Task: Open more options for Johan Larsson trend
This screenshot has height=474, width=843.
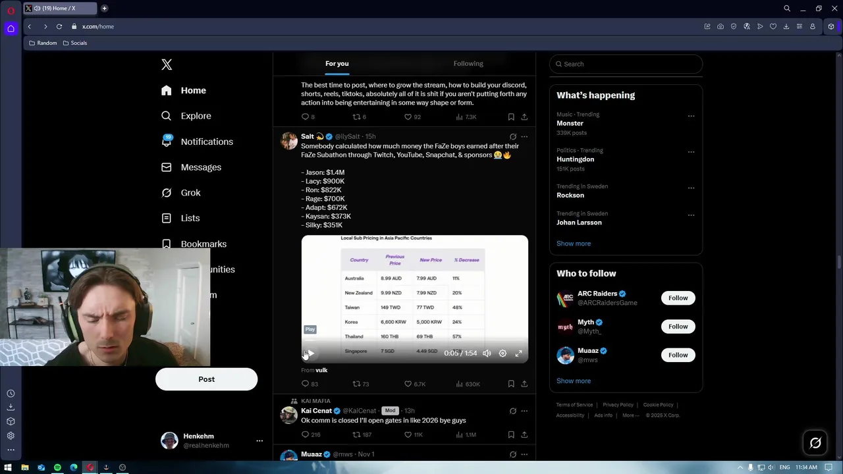Action: [691, 215]
